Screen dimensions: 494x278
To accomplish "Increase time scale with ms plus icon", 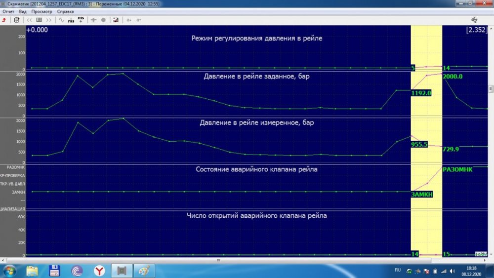I will click(81, 20).
